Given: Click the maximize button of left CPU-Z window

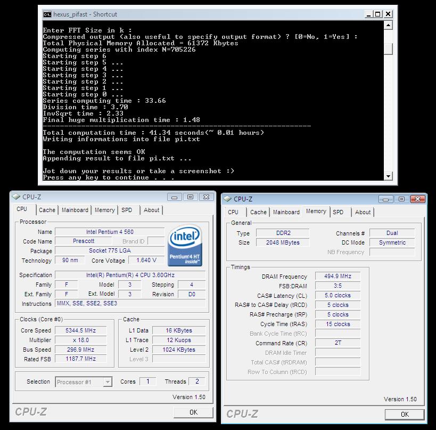Looking at the screenshot, I should point(190,197).
